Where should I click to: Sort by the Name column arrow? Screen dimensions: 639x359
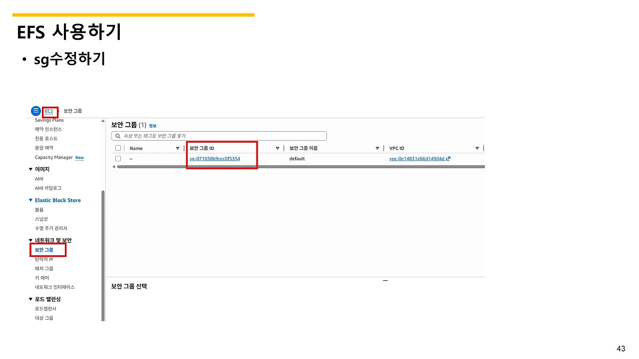[x=178, y=148]
